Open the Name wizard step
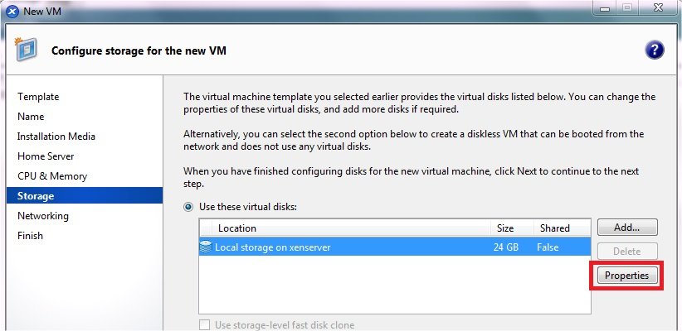This screenshot has width=682, height=331. pos(31,117)
